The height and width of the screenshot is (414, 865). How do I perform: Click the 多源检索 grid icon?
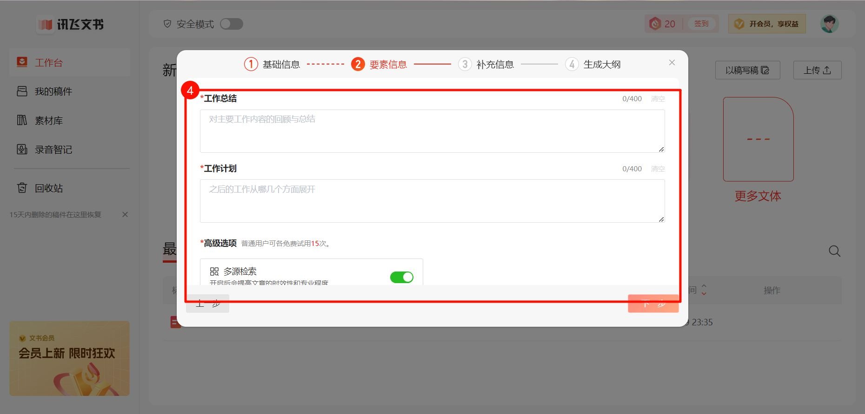pos(214,272)
